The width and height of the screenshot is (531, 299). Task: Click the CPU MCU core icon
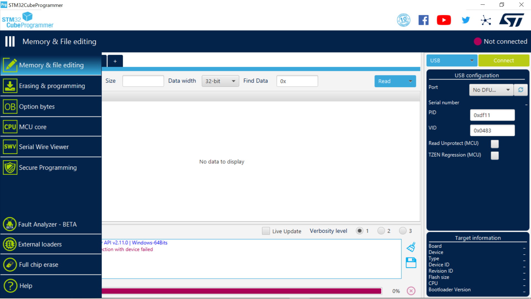(10, 127)
